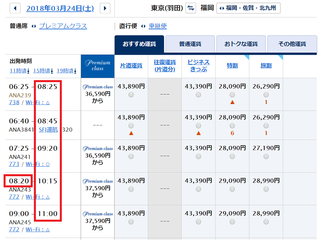Select 旅割 26,290円 radio for ANA3841
Screen dimensions: 319x240
[266, 126]
